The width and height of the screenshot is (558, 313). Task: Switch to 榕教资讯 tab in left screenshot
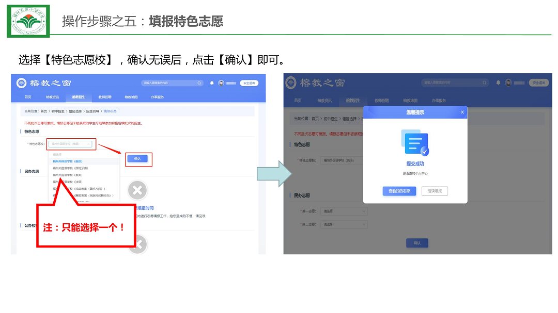52,97
